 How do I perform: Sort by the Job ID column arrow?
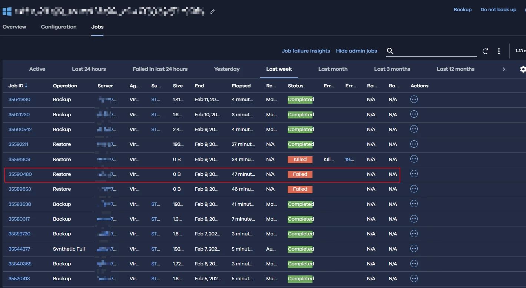26,86
